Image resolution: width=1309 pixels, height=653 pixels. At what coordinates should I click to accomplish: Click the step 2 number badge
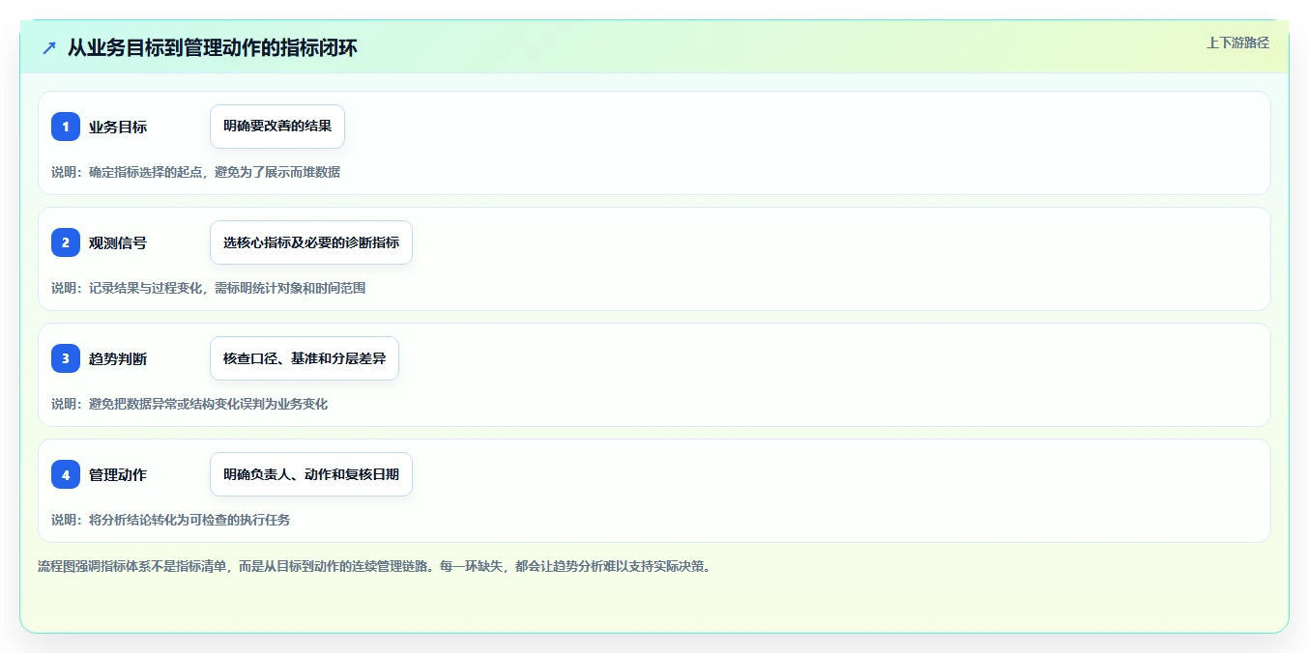66,242
